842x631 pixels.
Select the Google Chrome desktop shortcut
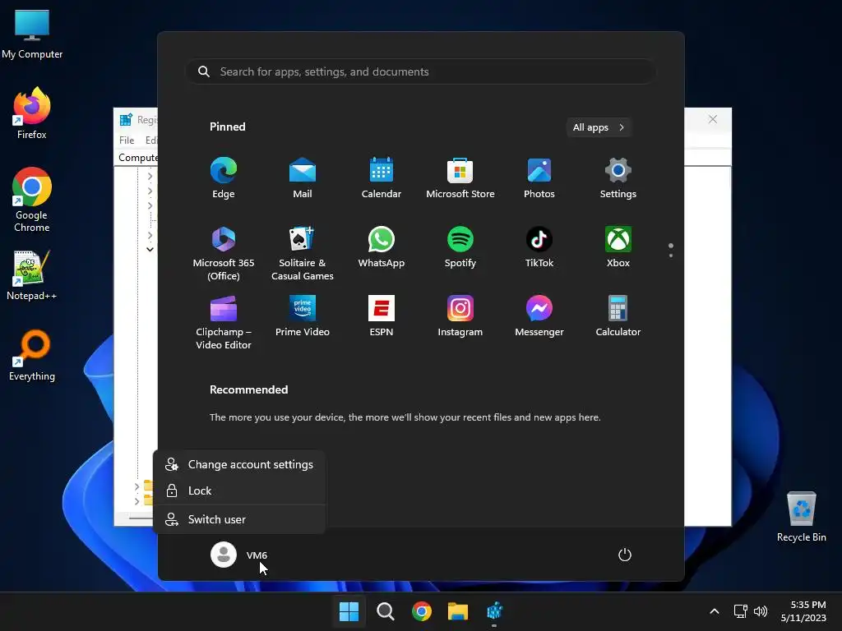click(x=32, y=200)
